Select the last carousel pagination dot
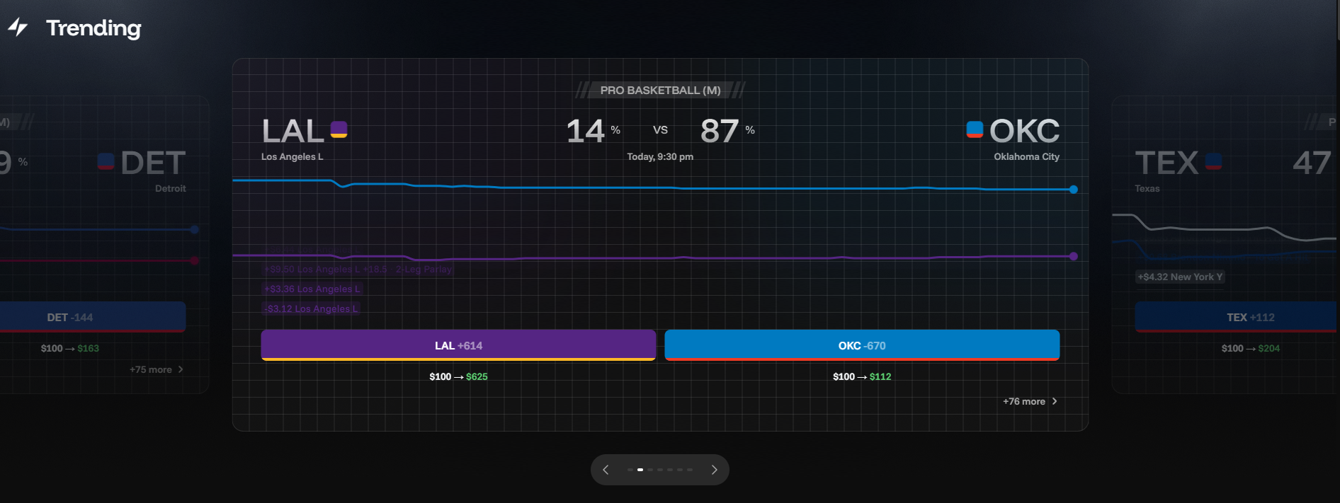The image size is (1340, 503). (x=690, y=470)
